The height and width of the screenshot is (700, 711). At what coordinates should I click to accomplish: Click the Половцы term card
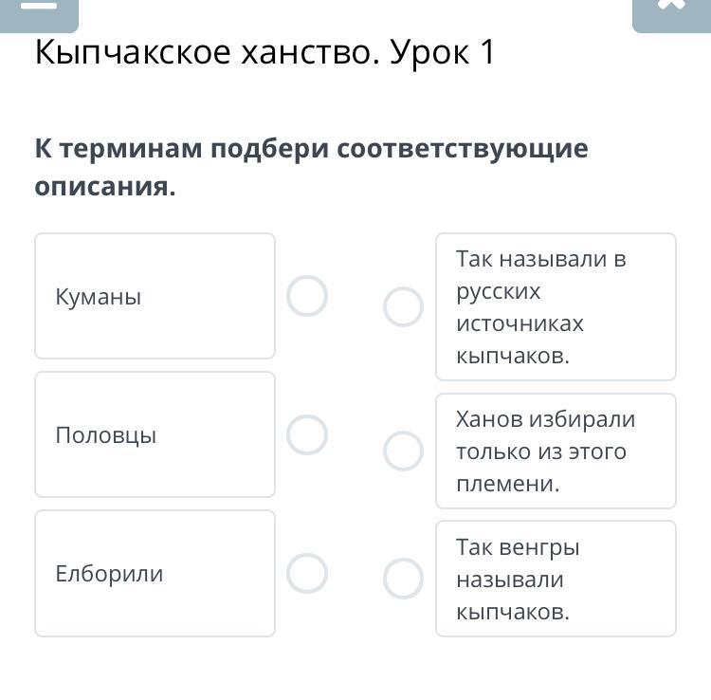155,434
